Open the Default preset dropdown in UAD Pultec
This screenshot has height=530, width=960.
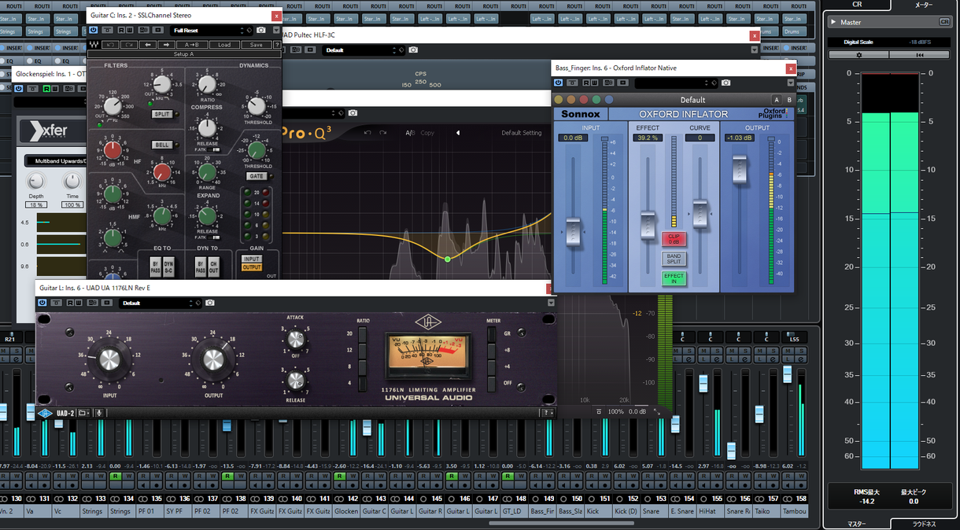362,50
